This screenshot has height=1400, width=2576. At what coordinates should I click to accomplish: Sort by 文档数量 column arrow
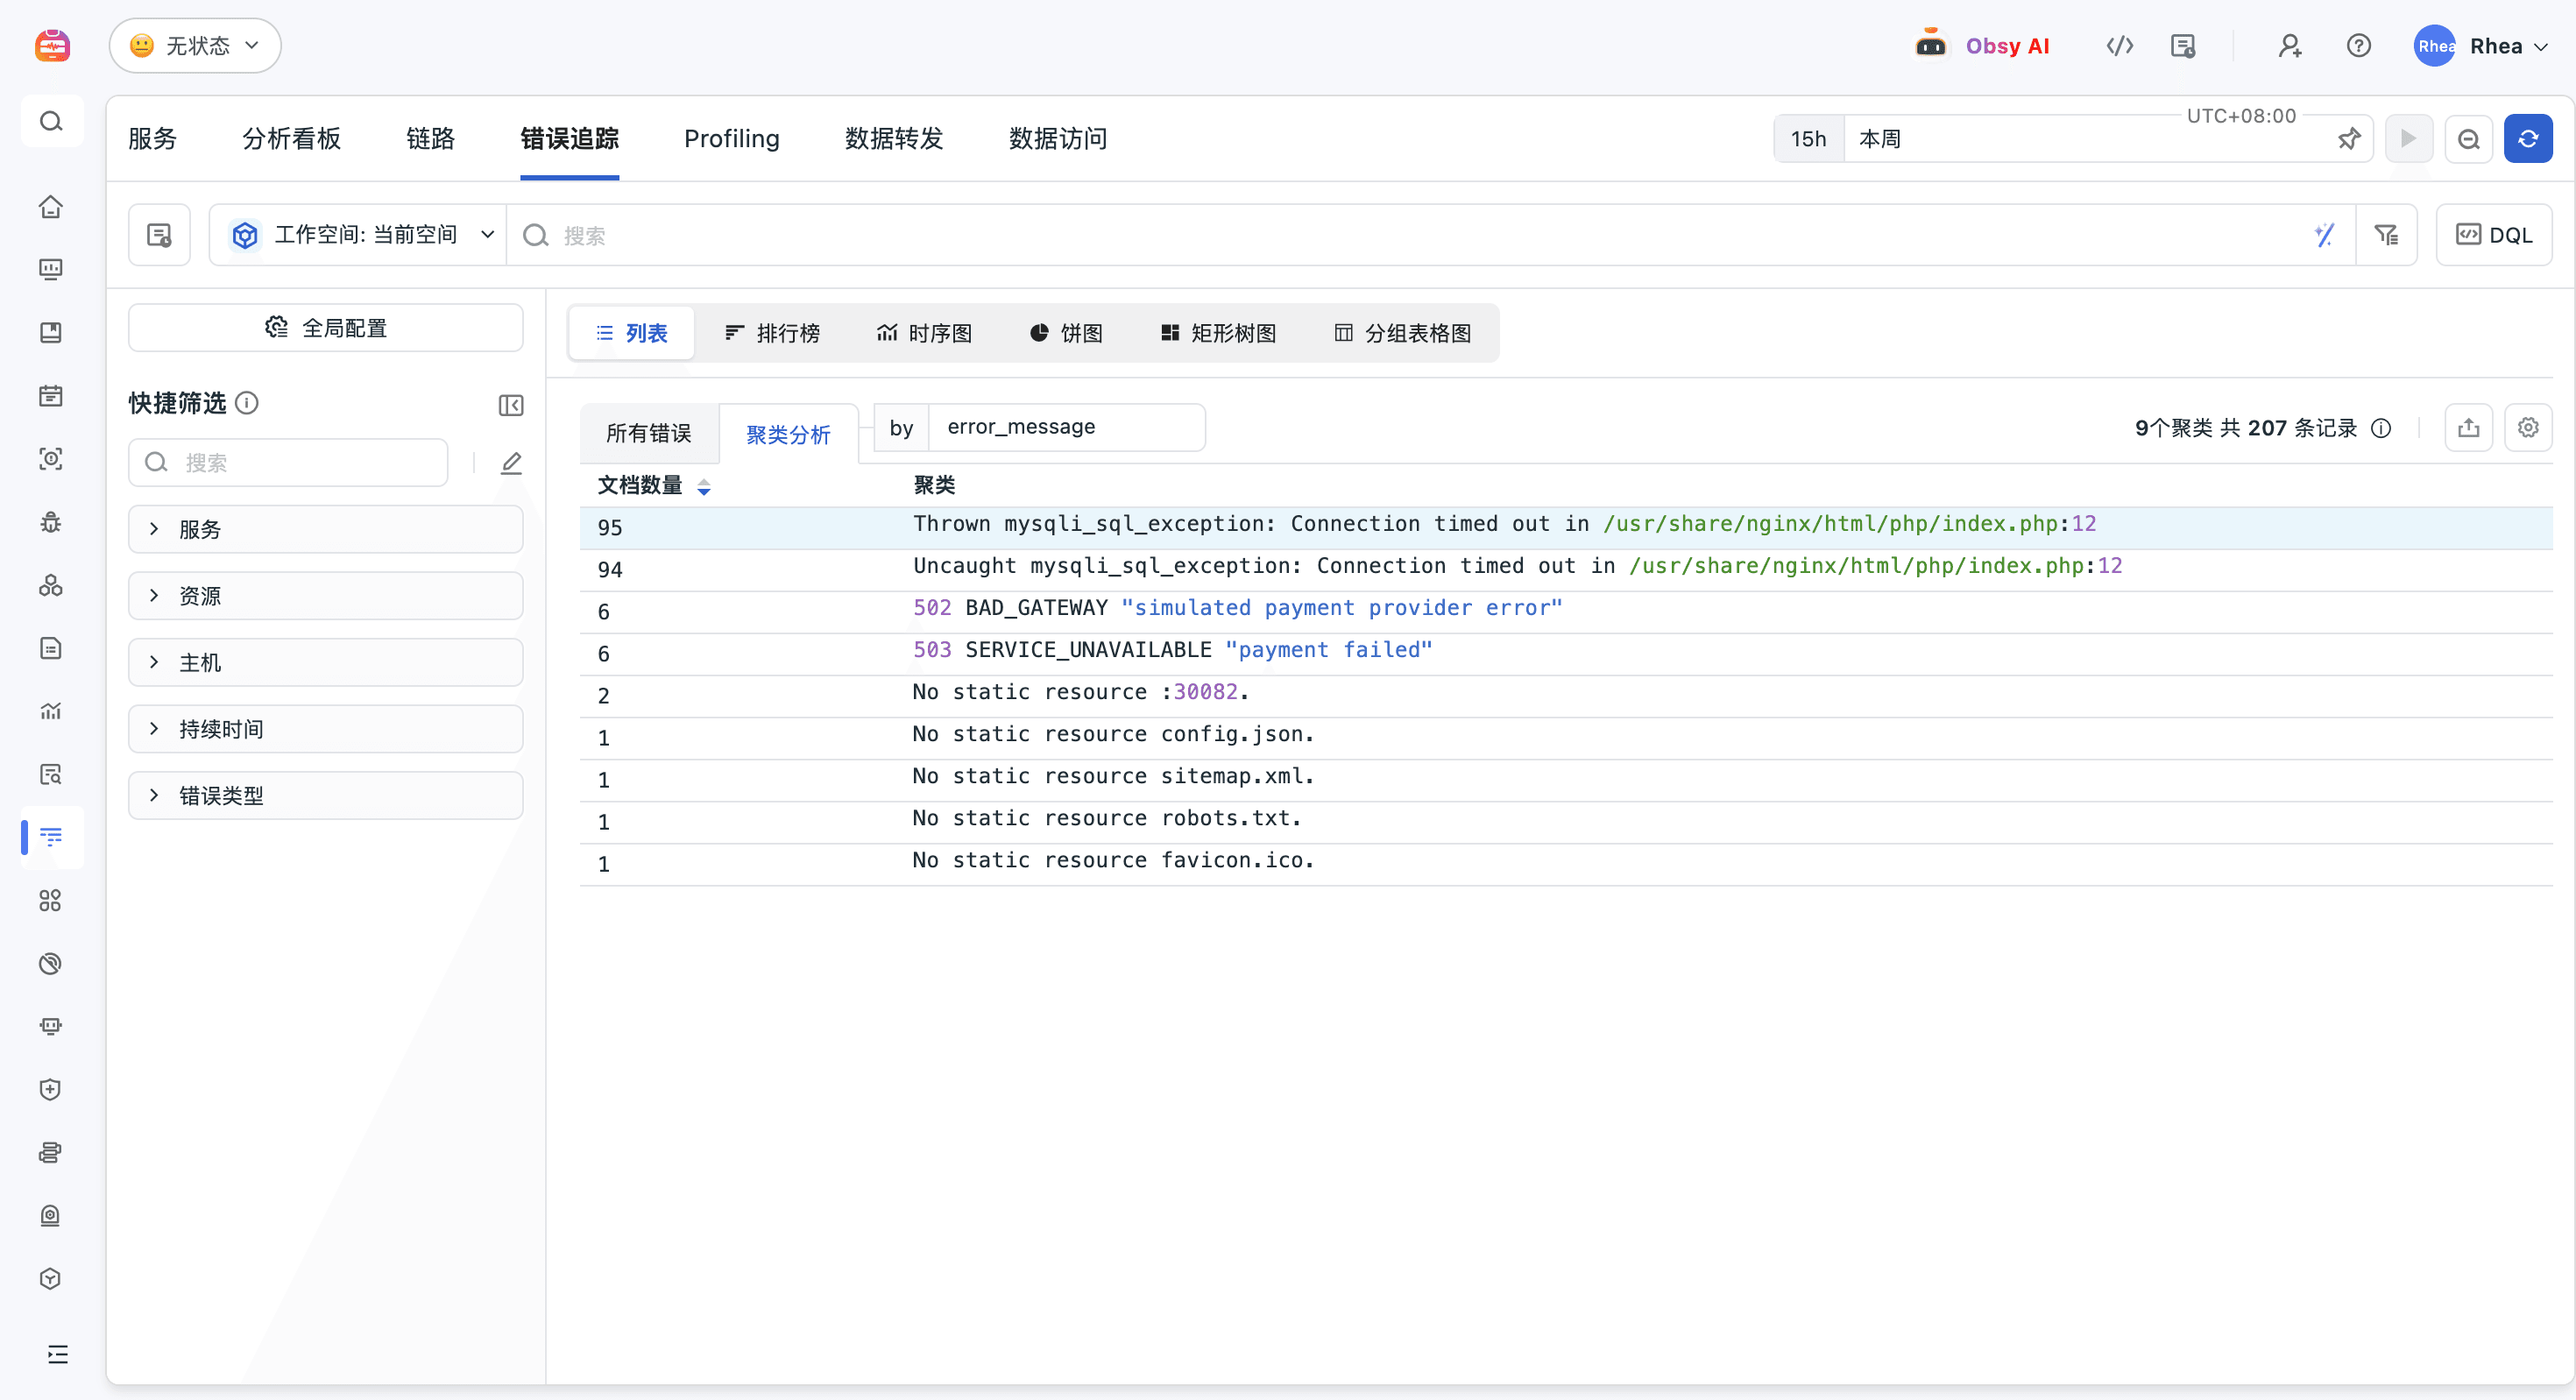pyautogui.click(x=704, y=487)
